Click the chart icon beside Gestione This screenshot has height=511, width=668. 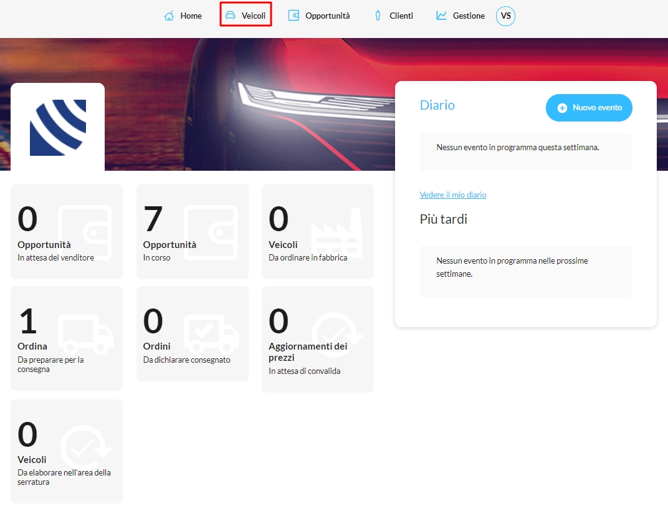[441, 16]
